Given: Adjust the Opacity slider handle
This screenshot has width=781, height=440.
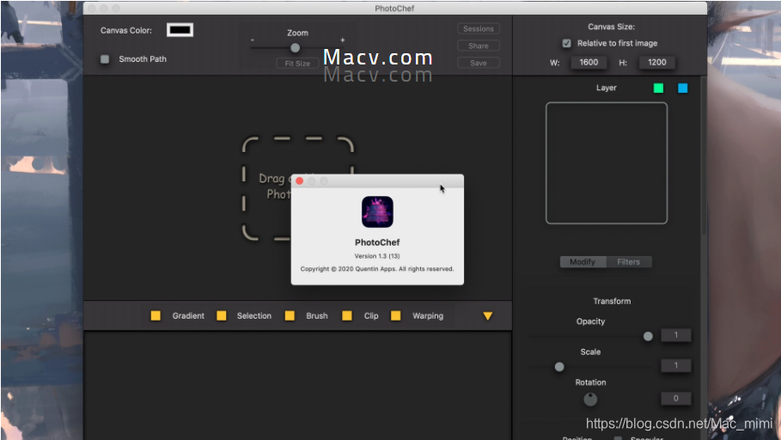Looking at the screenshot, I should point(648,336).
